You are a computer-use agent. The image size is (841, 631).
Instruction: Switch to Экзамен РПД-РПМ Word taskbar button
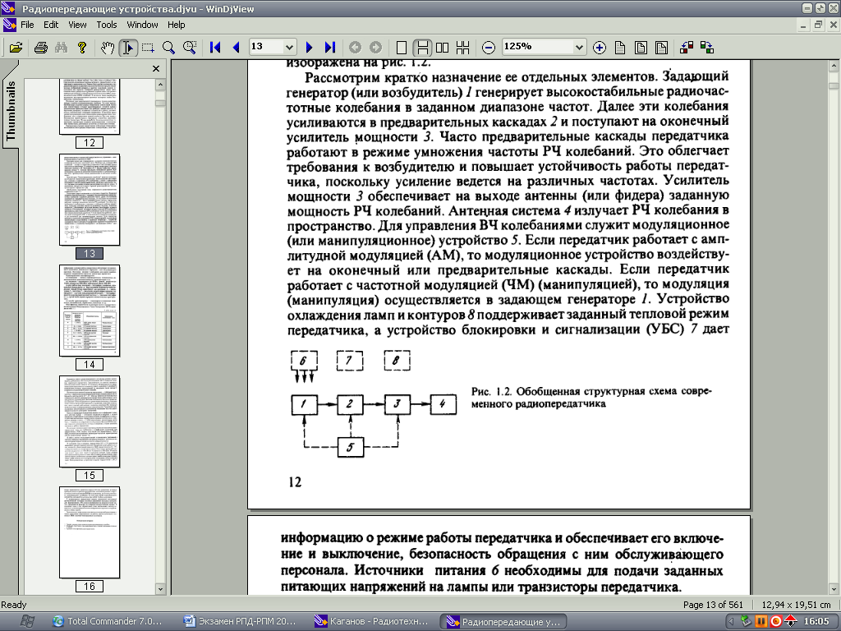coord(239,621)
